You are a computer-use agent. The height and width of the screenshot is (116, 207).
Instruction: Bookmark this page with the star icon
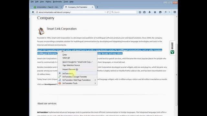point(140,12)
